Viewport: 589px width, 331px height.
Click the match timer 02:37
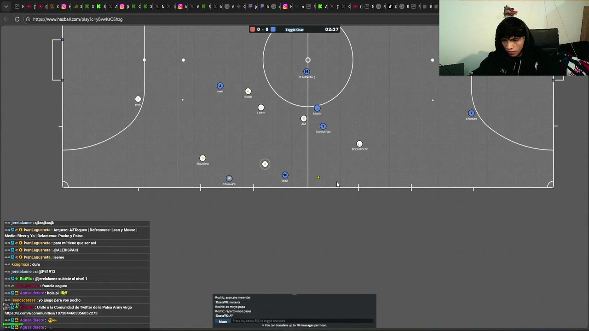[331, 29]
